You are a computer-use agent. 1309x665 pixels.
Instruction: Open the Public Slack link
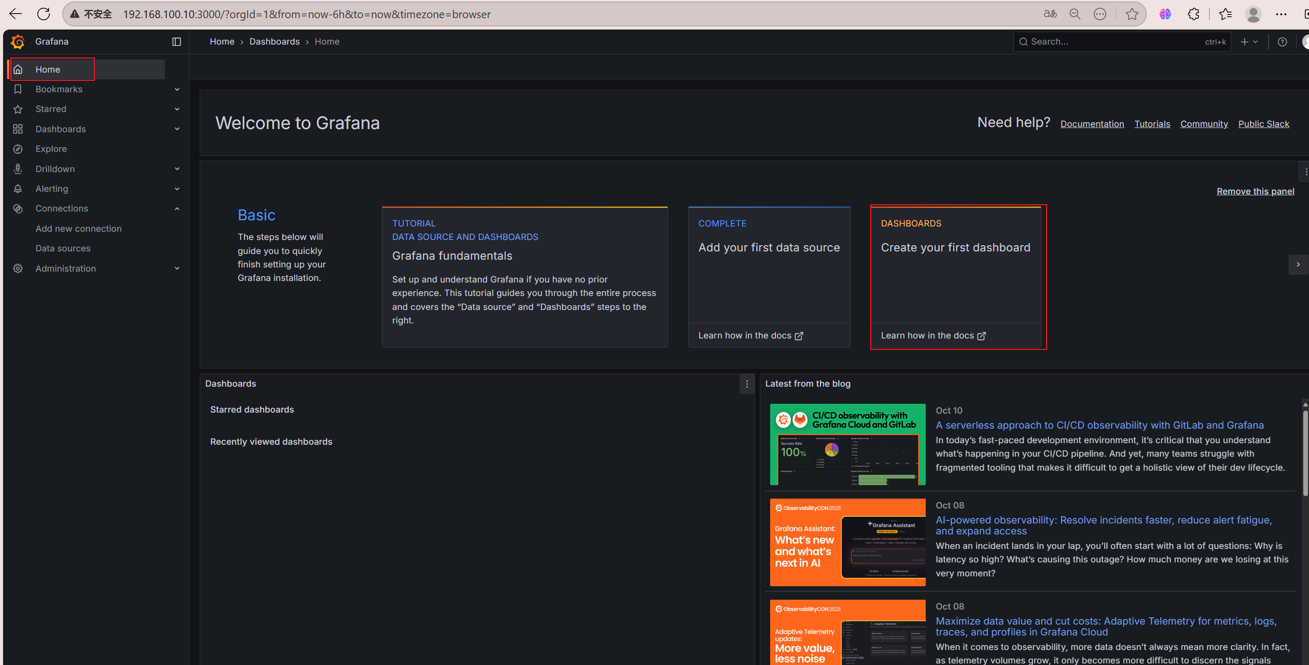[x=1264, y=124]
